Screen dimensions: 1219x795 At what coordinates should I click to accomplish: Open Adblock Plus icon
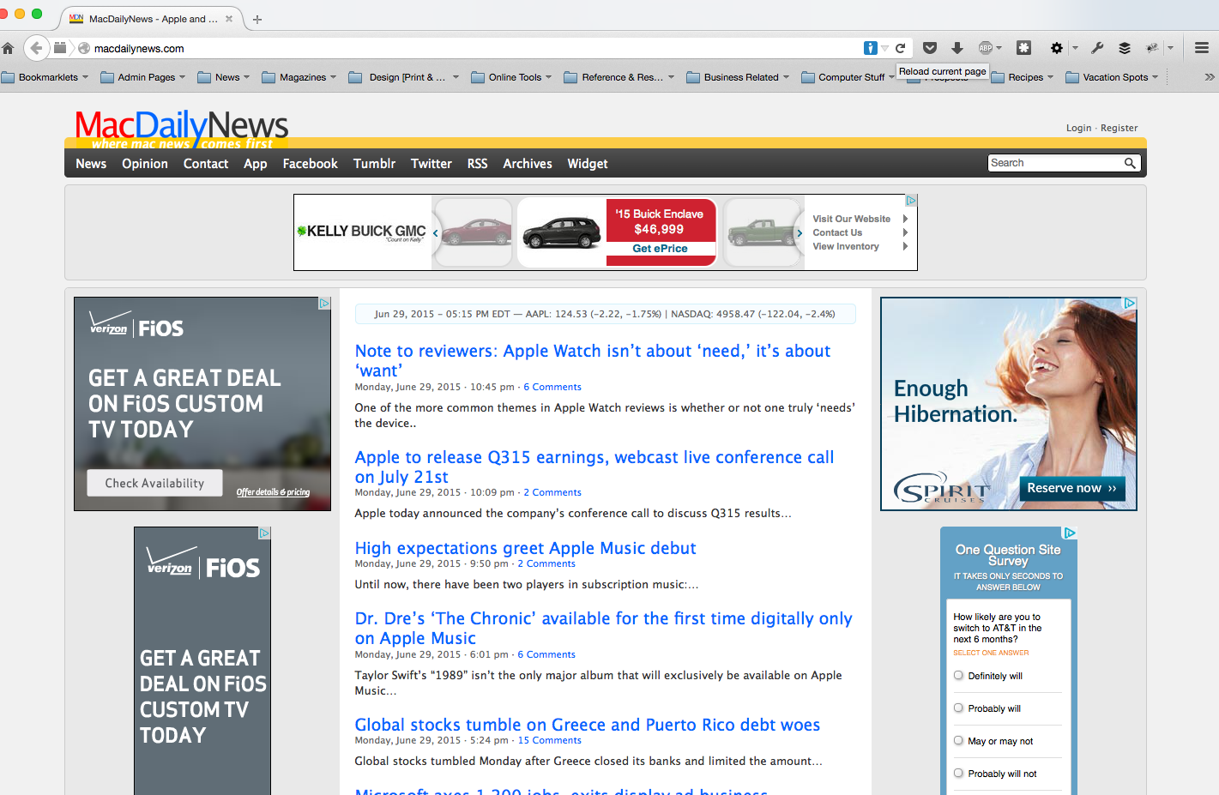(986, 48)
